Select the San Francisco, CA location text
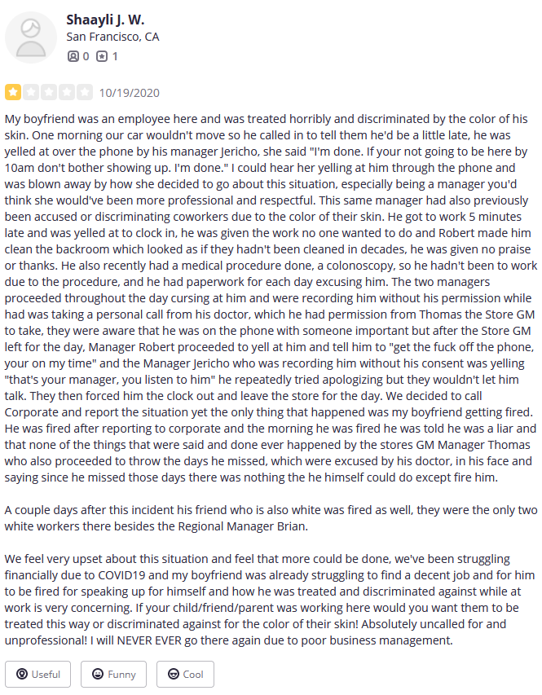 (112, 37)
